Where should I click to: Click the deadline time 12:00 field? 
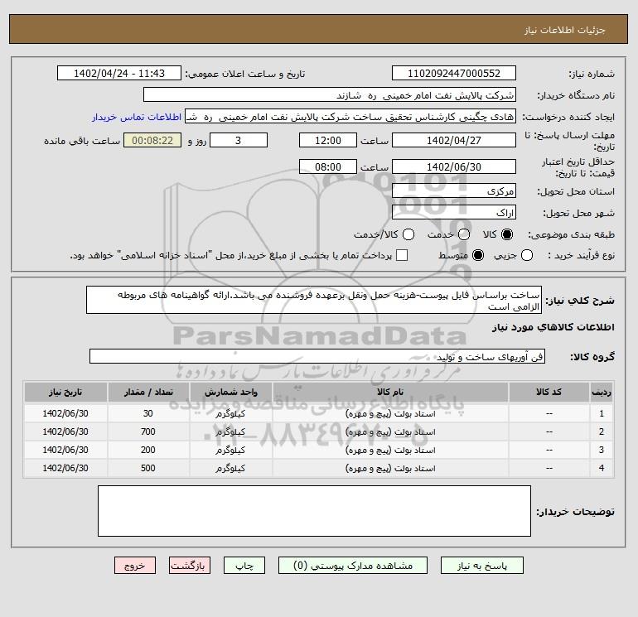click(328, 140)
